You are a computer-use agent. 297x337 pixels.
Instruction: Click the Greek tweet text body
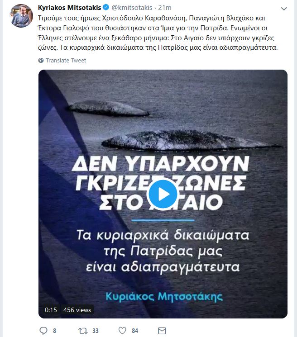158,33
